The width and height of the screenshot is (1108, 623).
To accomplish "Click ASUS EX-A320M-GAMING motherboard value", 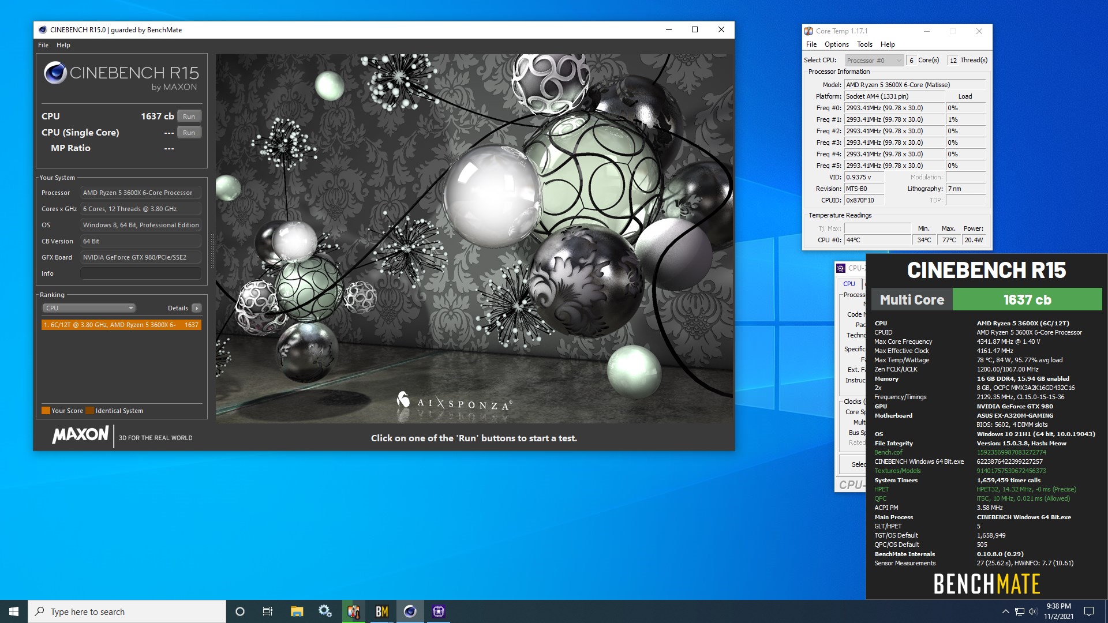I will point(1015,415).
